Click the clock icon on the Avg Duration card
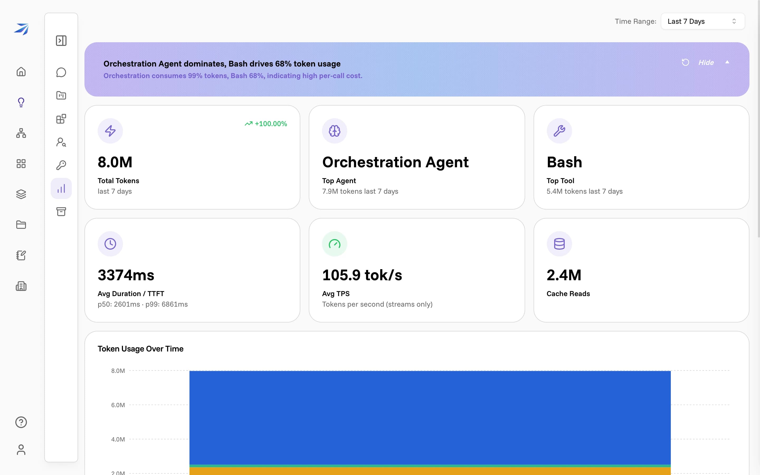 (x=110, y=244)
